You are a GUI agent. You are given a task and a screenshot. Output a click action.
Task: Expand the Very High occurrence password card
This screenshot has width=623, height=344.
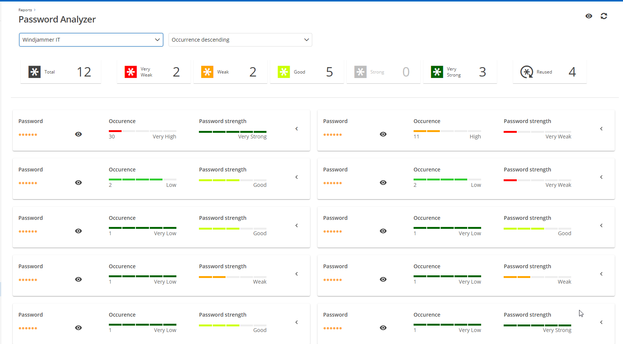click(x=296, y=129)
